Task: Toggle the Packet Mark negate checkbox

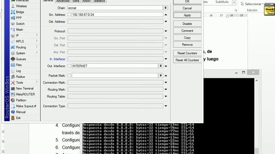Action: coord(69,75)
